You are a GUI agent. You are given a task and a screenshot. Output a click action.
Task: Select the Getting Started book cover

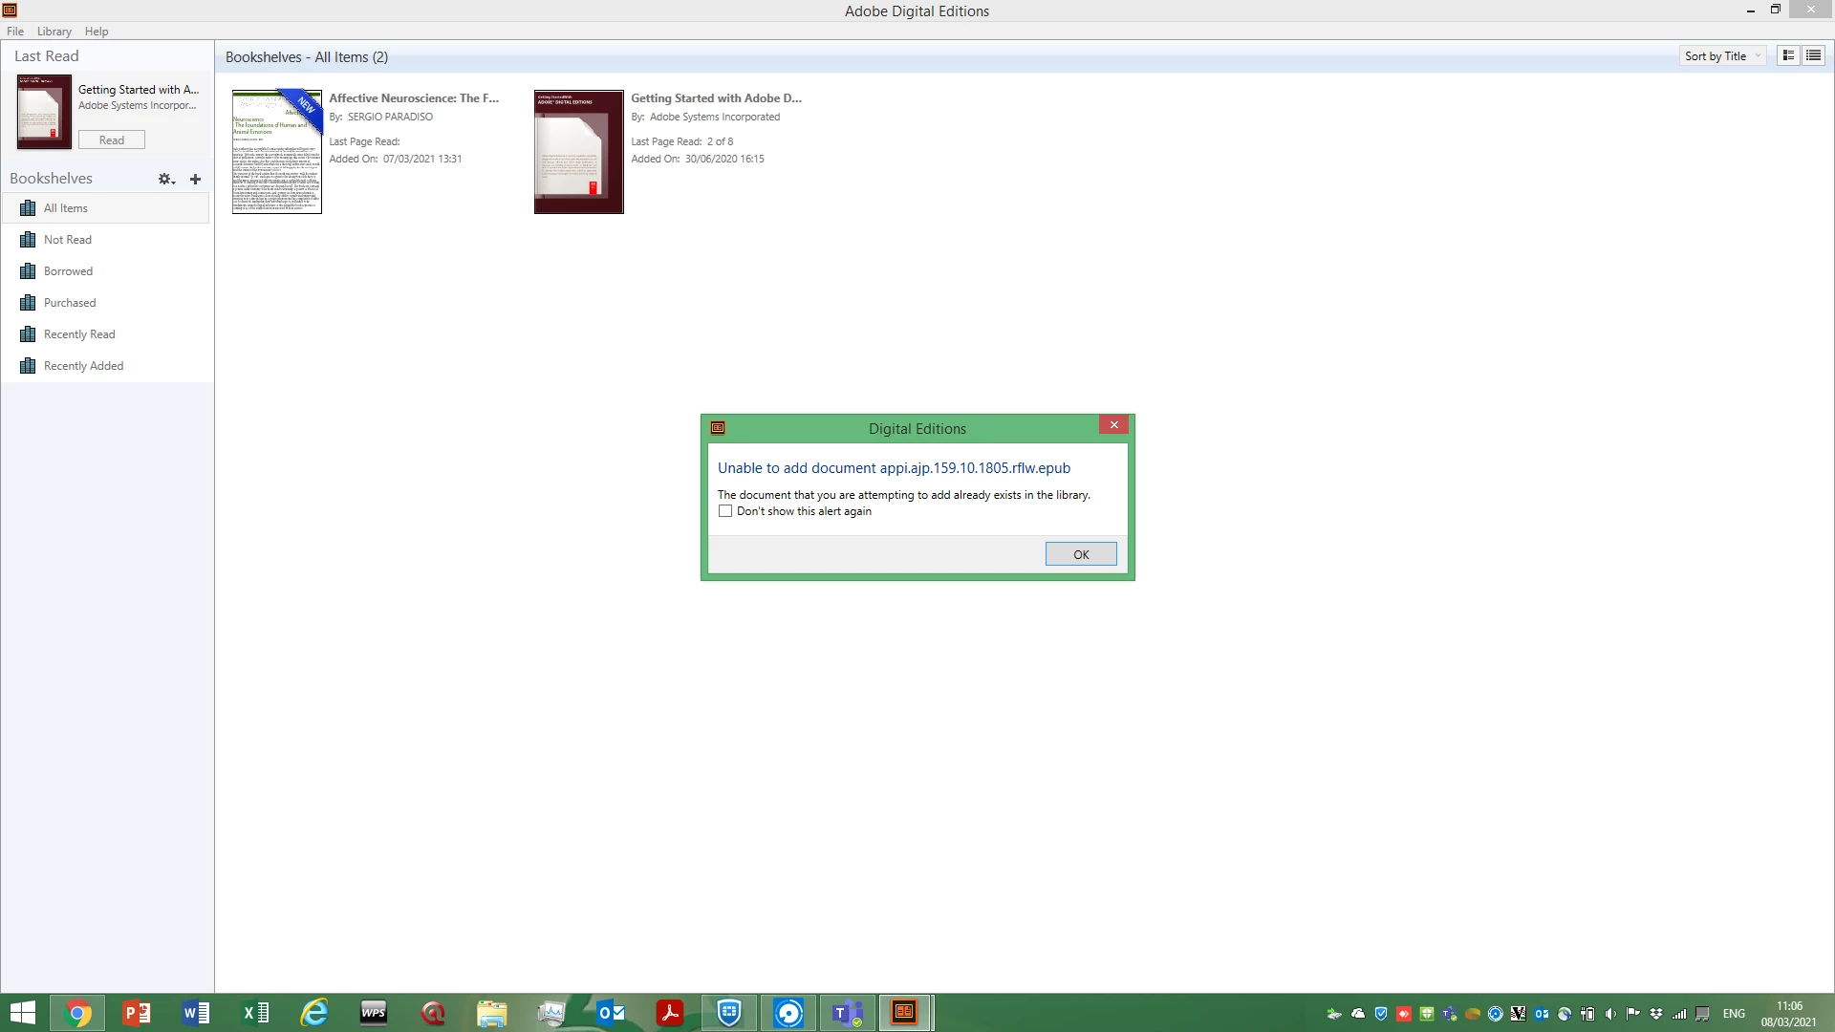pyautogui.click(x=578, y=152)
